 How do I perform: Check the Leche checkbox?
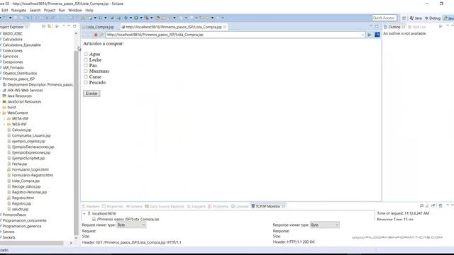[86, 59]
